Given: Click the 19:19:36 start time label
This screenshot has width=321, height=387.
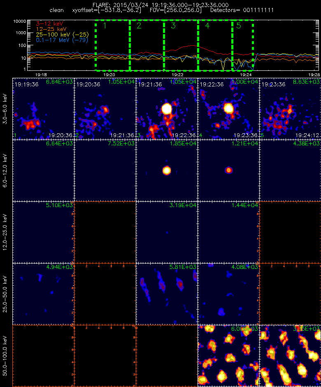Looking at the screenshot, I should point(27,84).
